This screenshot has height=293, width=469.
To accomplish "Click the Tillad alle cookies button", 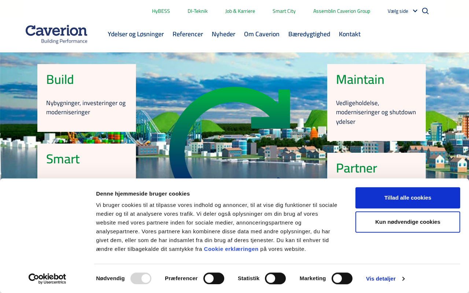I will [408, 198].
